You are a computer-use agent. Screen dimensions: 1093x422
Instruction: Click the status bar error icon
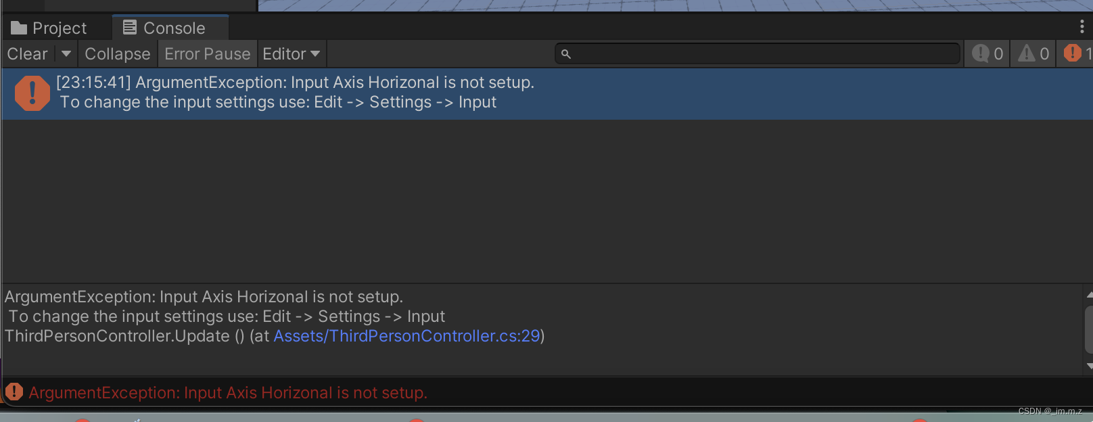click(x=14, y=392)
